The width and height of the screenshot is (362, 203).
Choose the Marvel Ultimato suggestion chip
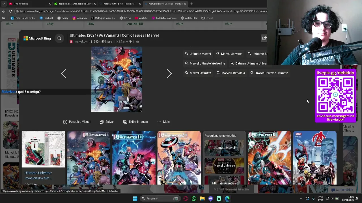pyautogui.click(x=198, y=73)
